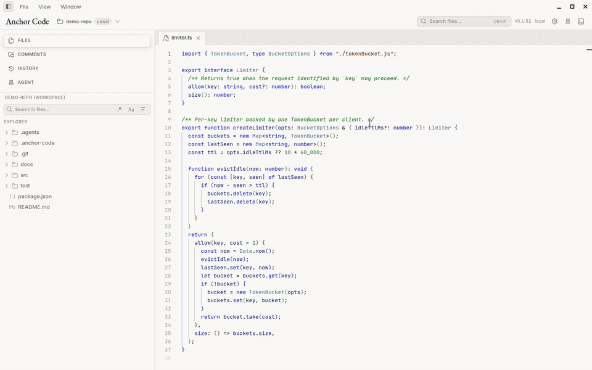Open the File menu
The height and width of the screenshot is (370, 592).
(x=24, y=7)
